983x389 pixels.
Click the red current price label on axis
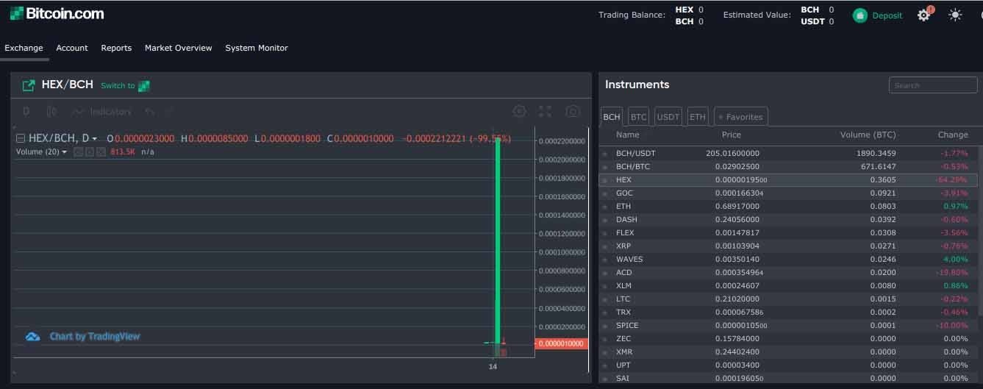click(x=562, y=343)
